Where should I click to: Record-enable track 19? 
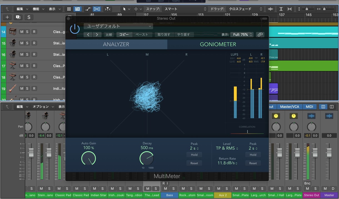[34, 88]
